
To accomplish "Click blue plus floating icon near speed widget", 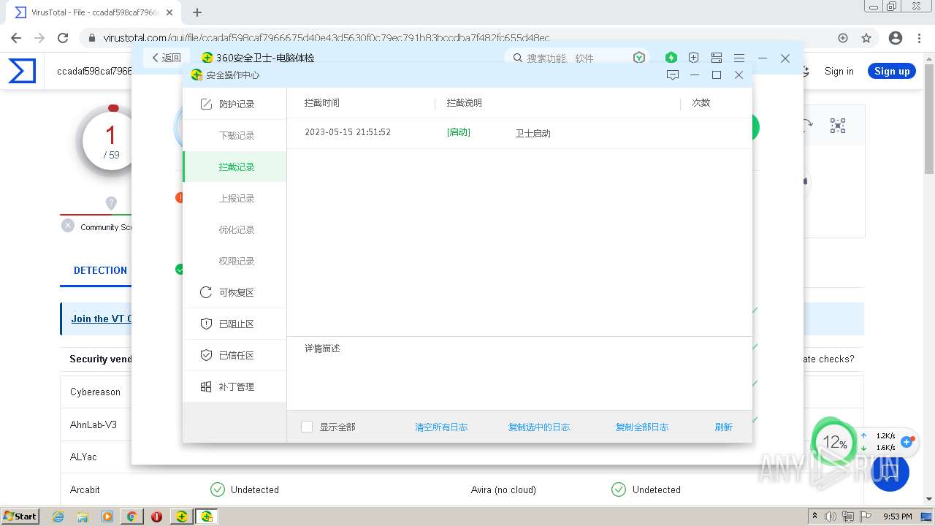I will click(907, 442).
